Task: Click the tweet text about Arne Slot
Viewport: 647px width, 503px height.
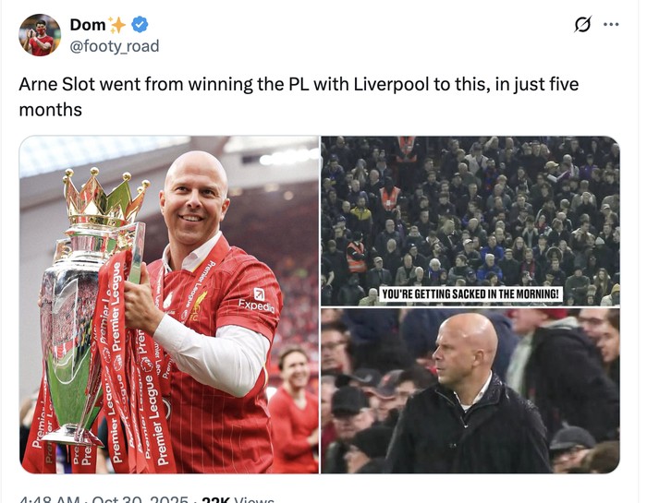Action: (x=299, y=97)
